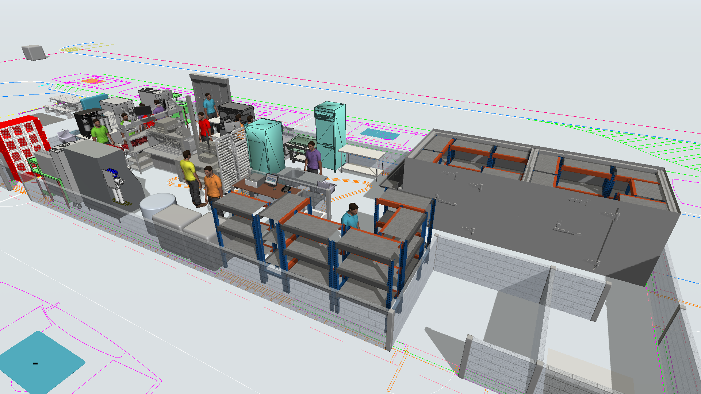This screenshot has width=701, height=394.
Task: Click the operator in orange shirt
Action: tap(212, 185)
